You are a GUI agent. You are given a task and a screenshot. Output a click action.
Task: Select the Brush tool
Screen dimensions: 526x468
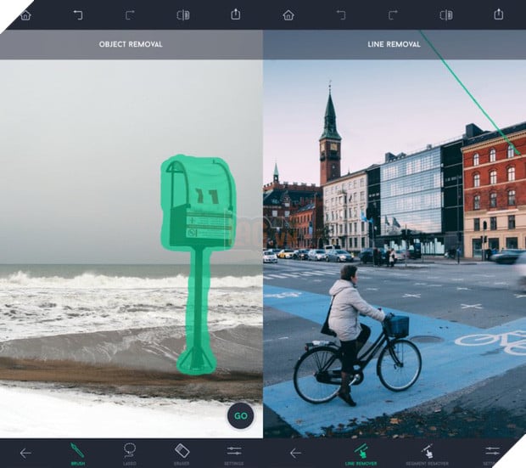click(77, 454)
